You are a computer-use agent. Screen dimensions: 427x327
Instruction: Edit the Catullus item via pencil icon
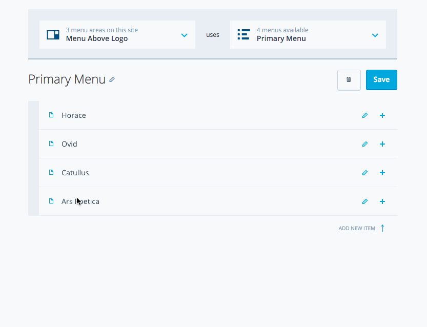point(365,173)
